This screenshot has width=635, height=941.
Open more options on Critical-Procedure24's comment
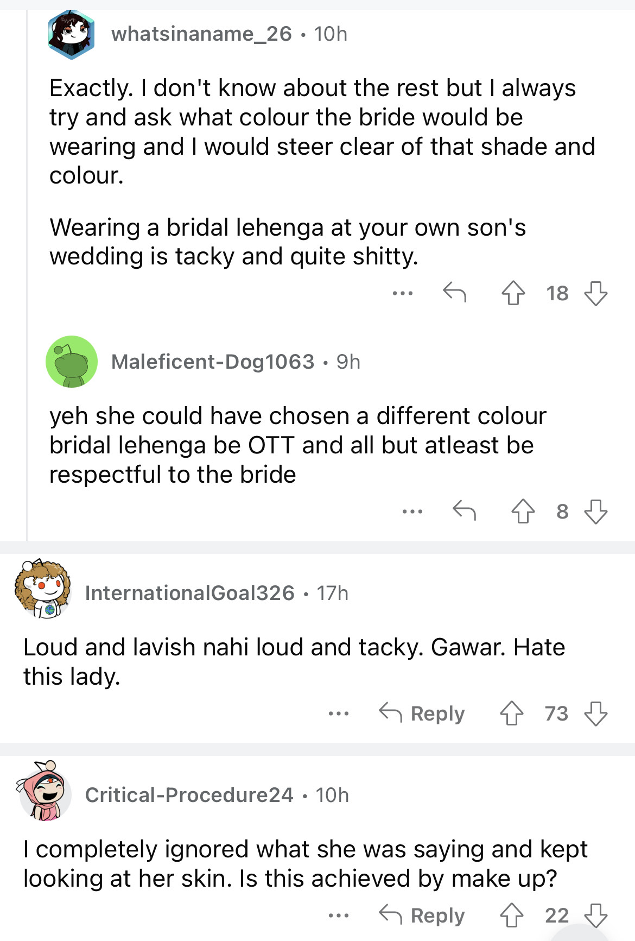pyautogui.click(x=339, y=915)
